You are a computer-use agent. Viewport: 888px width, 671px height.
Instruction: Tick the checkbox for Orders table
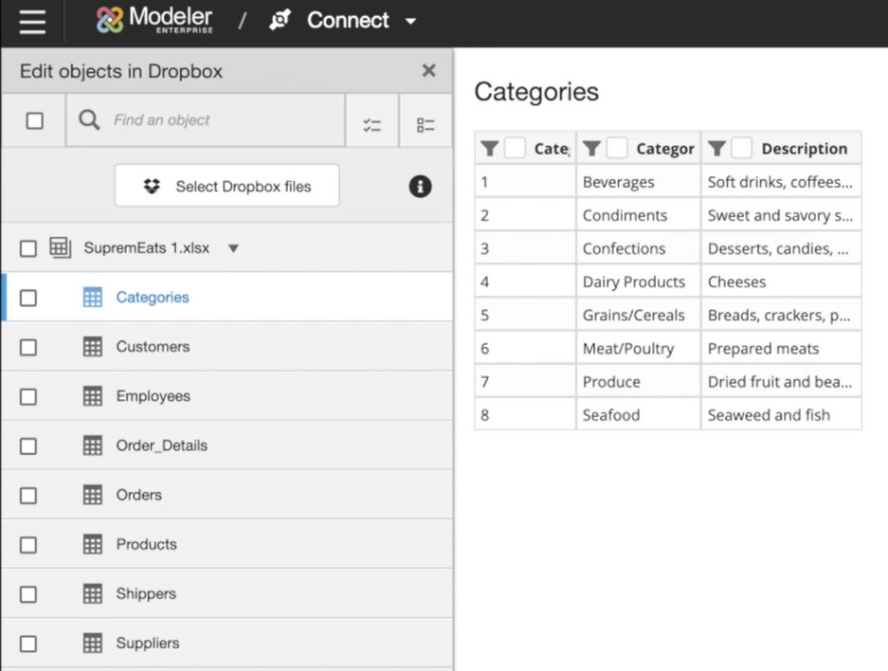pyautogui.click(x=28, y=496)
